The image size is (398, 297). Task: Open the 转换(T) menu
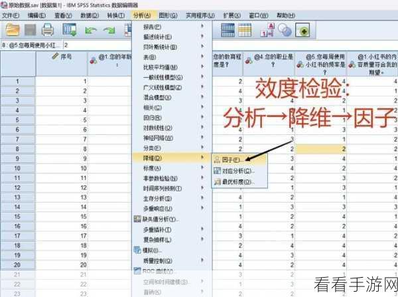115,15
